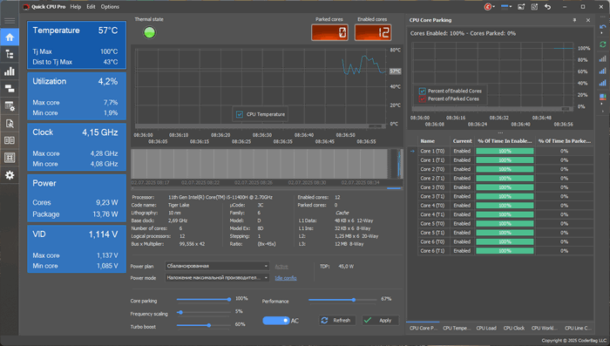Toggle Percent of Enabled Cores checkbox
Image resolution: width=610 pixels, height=346 pixels.
point(423,91)
